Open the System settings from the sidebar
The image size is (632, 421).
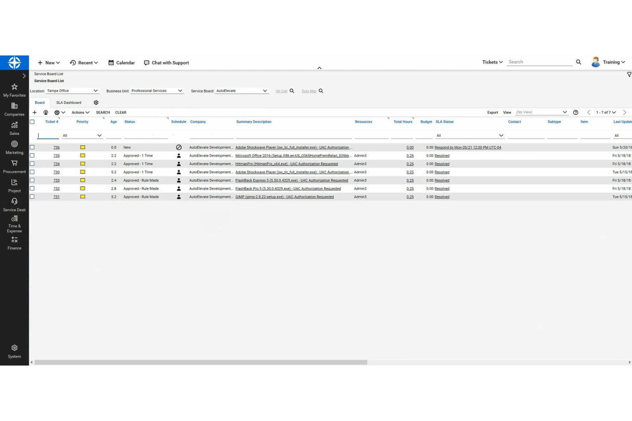pyautogui.click(x=14, y=348)
